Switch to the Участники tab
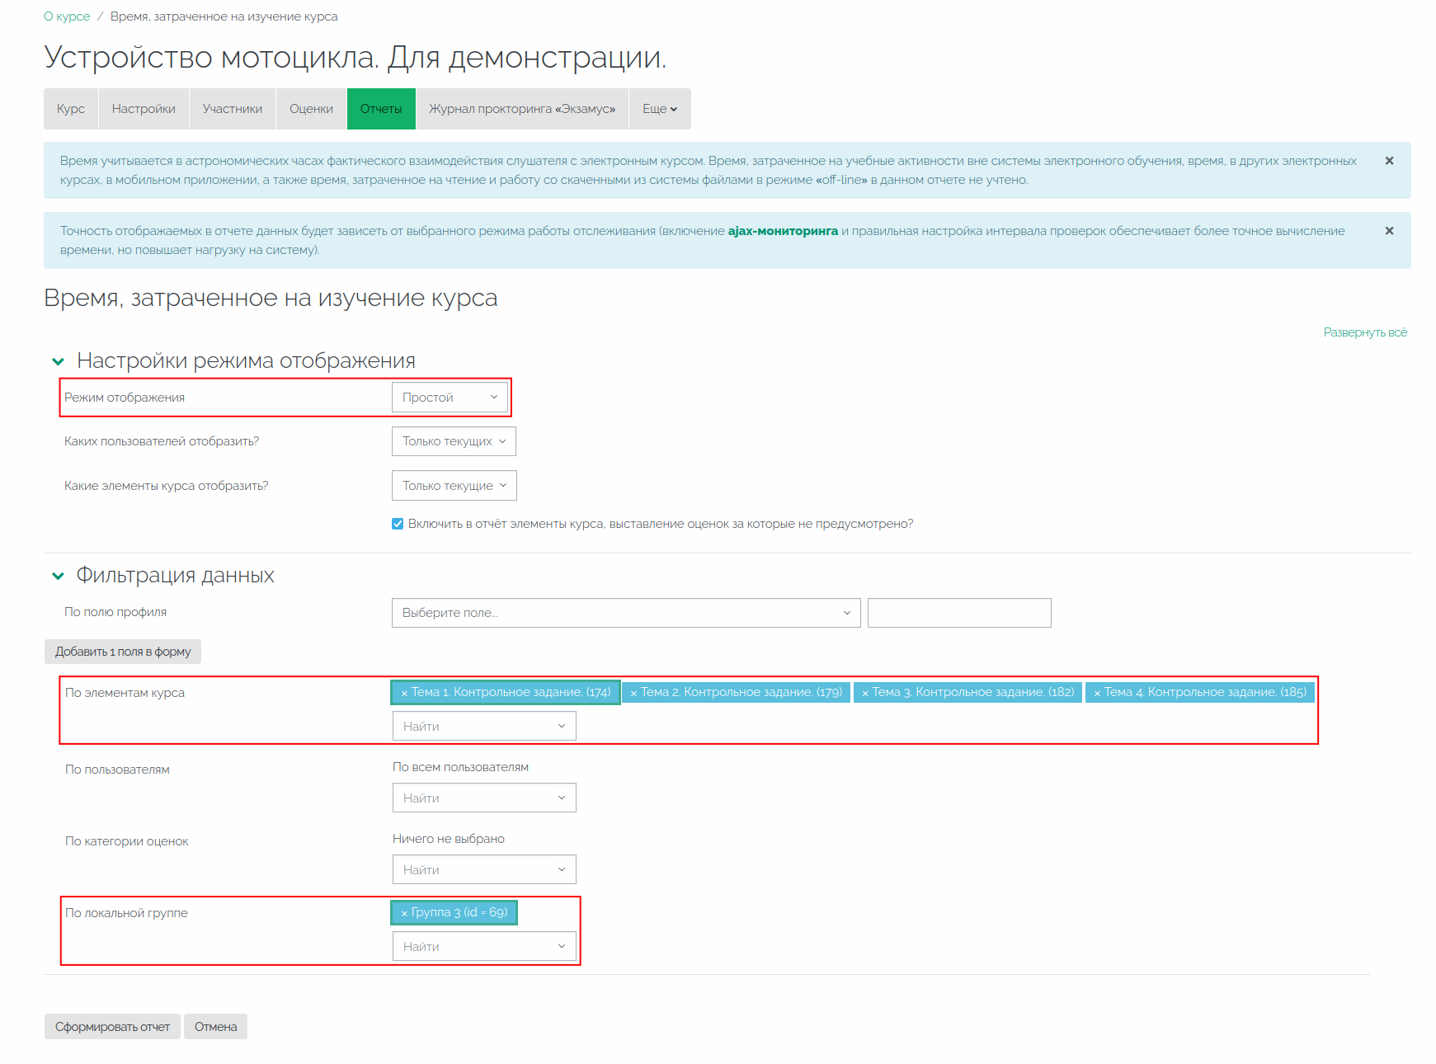The height and width of the screenshot is (1064, 1436). click(232, 109)
